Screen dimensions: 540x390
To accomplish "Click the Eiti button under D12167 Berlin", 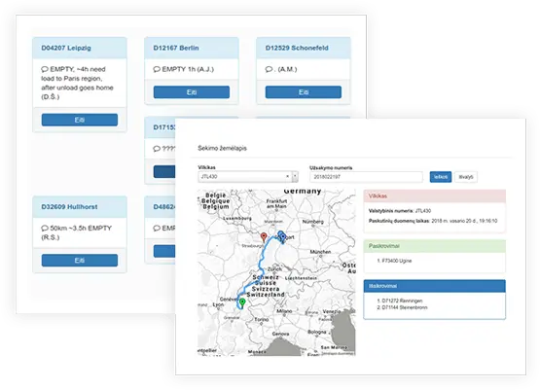I will (x=192, y=91).
